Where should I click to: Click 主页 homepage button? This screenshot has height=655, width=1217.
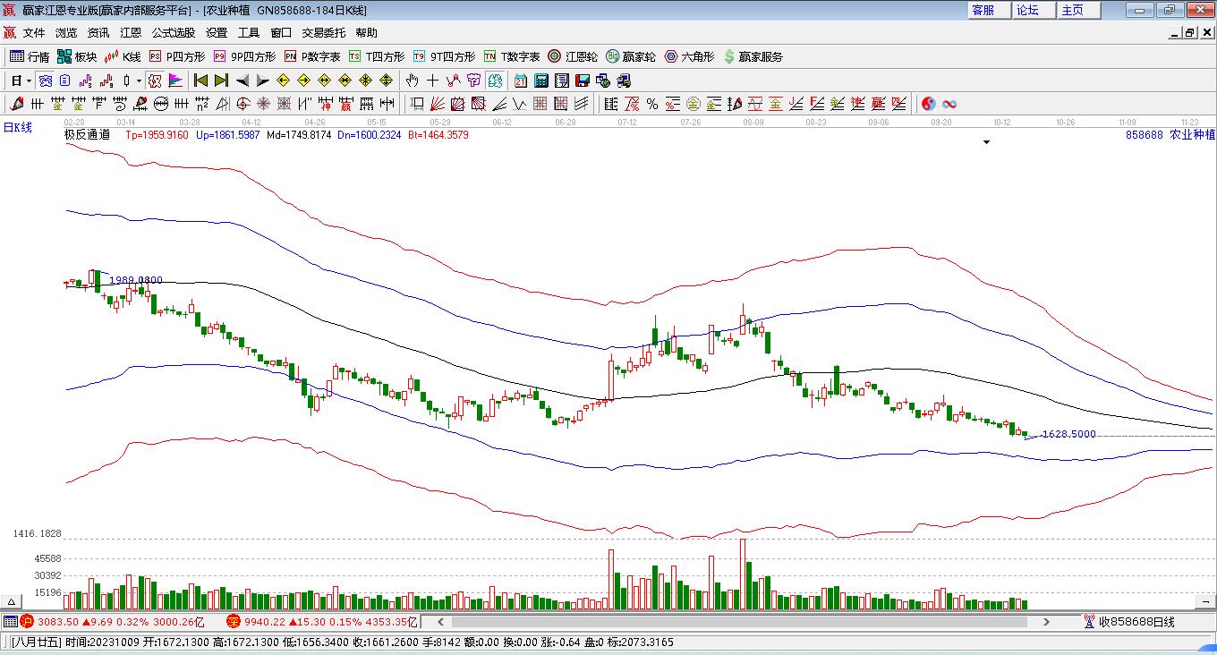[x=1077, y=10]
